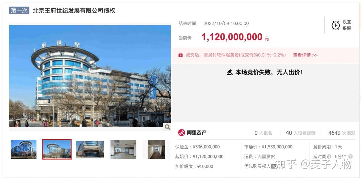The height and width of the screenshot is (179, 361).
Task: Click the icon beside 优先购买权人
Action: click(x=273, y=166)
